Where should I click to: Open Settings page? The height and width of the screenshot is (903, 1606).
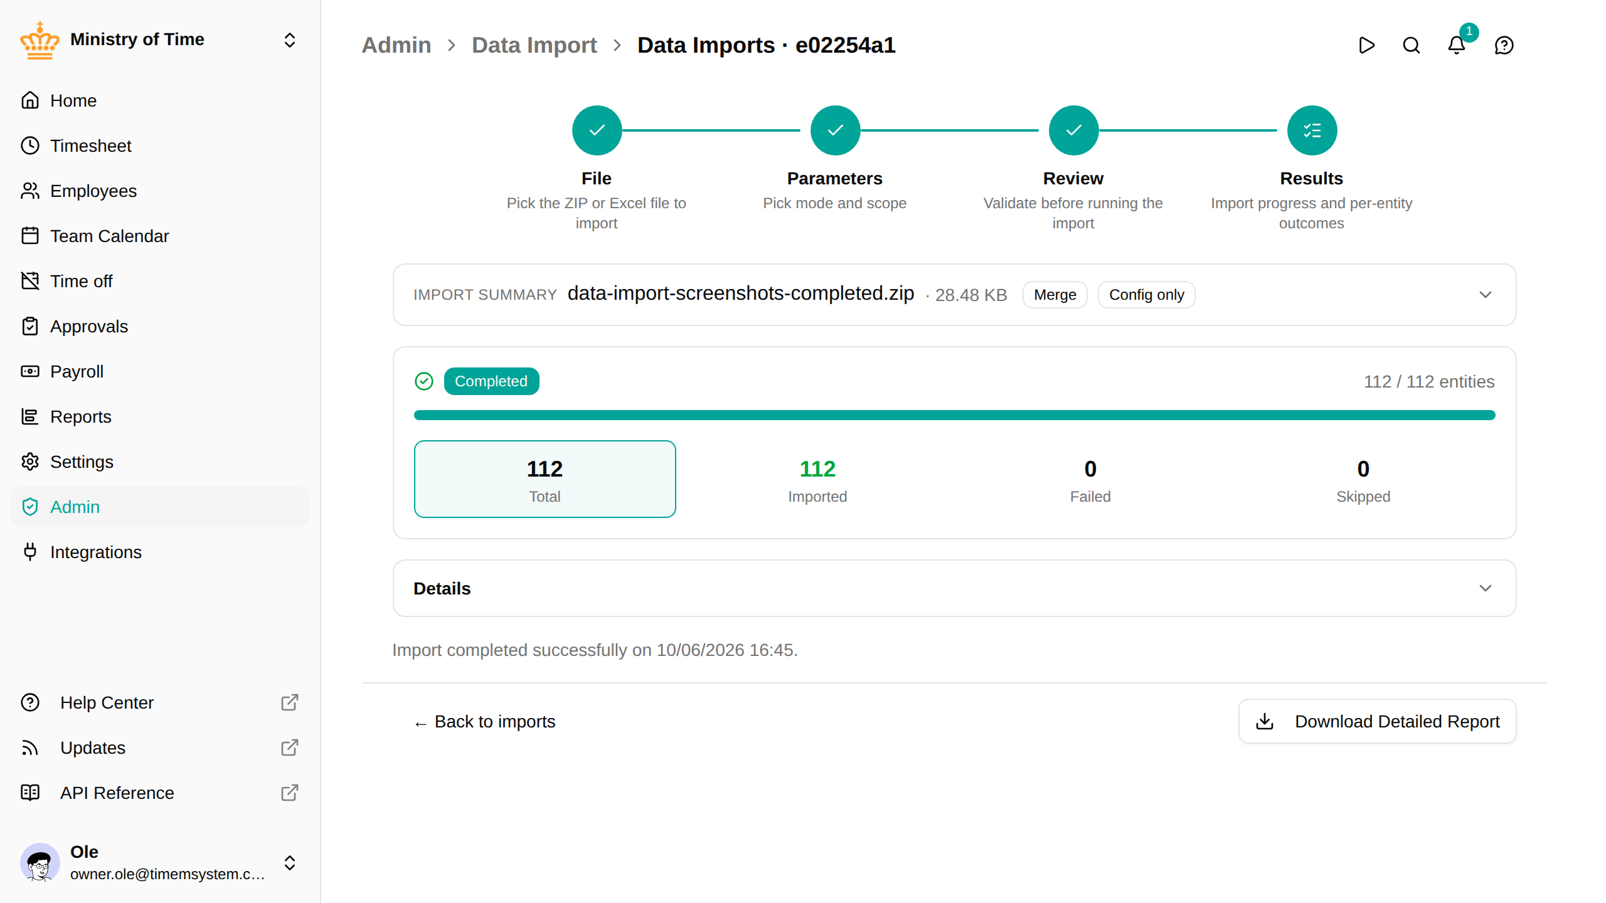[160, 462]
